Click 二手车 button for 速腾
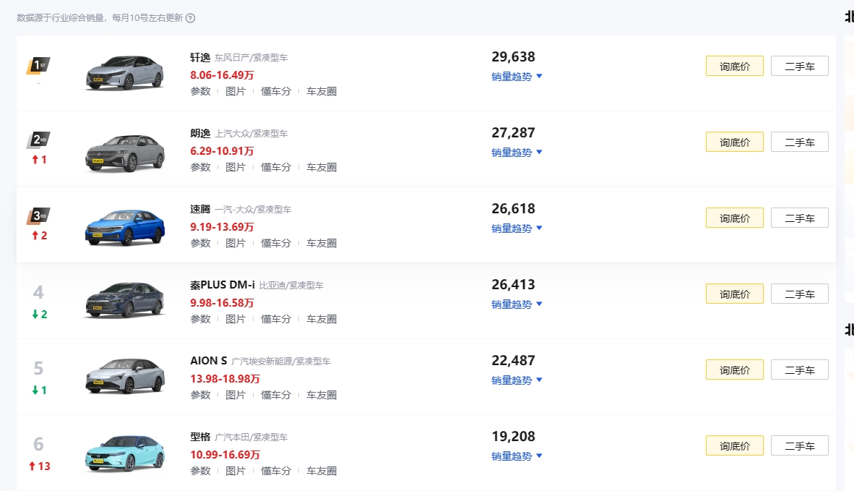The image size is (854, 491). point(799,218)
